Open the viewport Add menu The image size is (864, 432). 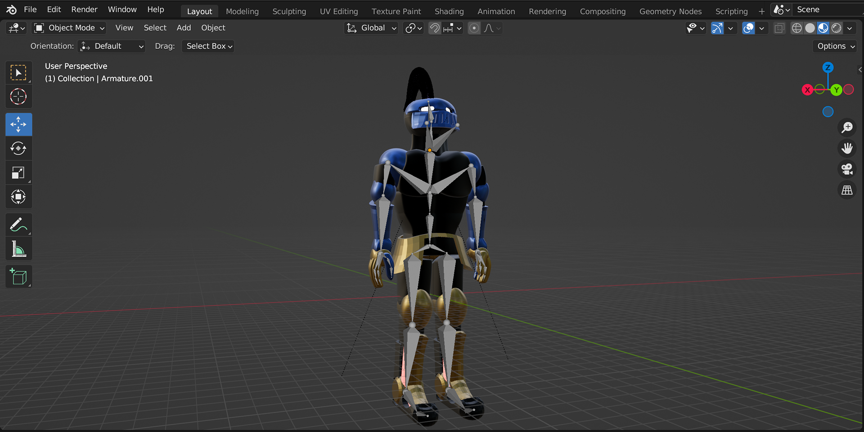click(x=184, y=28)
